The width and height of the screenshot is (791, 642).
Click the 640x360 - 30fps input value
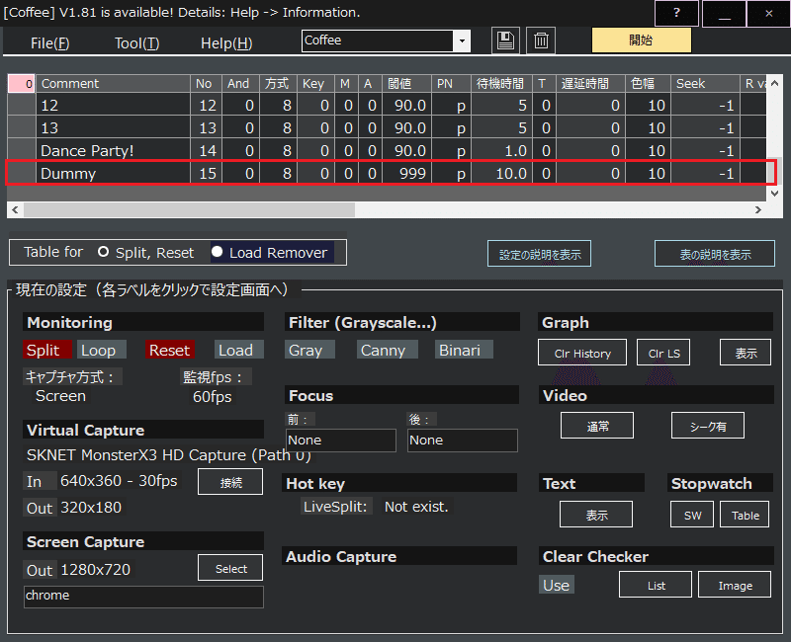tap(119, 481)
